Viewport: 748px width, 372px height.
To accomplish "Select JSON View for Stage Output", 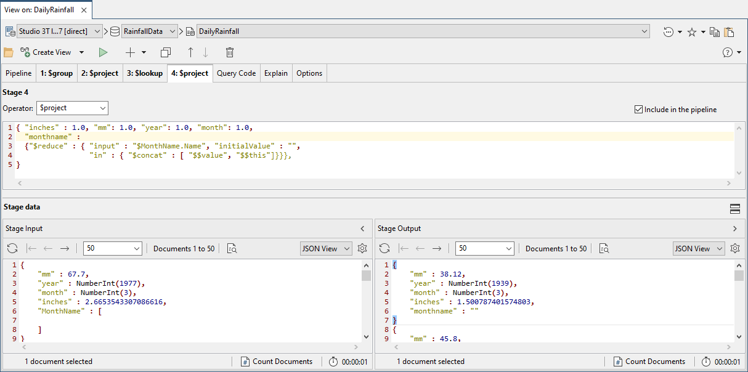I will (699, 248).
